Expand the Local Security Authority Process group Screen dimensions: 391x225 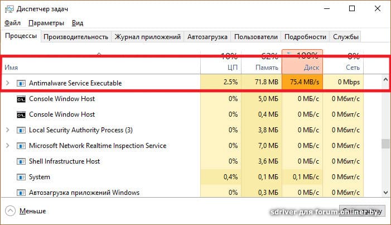tap(7, 130)
